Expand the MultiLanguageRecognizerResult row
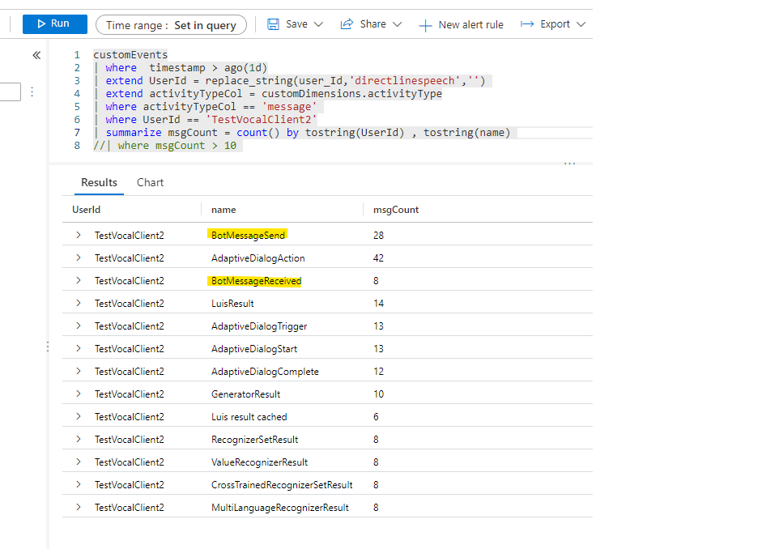The image size is (762, 549). (x=79, y=507)
